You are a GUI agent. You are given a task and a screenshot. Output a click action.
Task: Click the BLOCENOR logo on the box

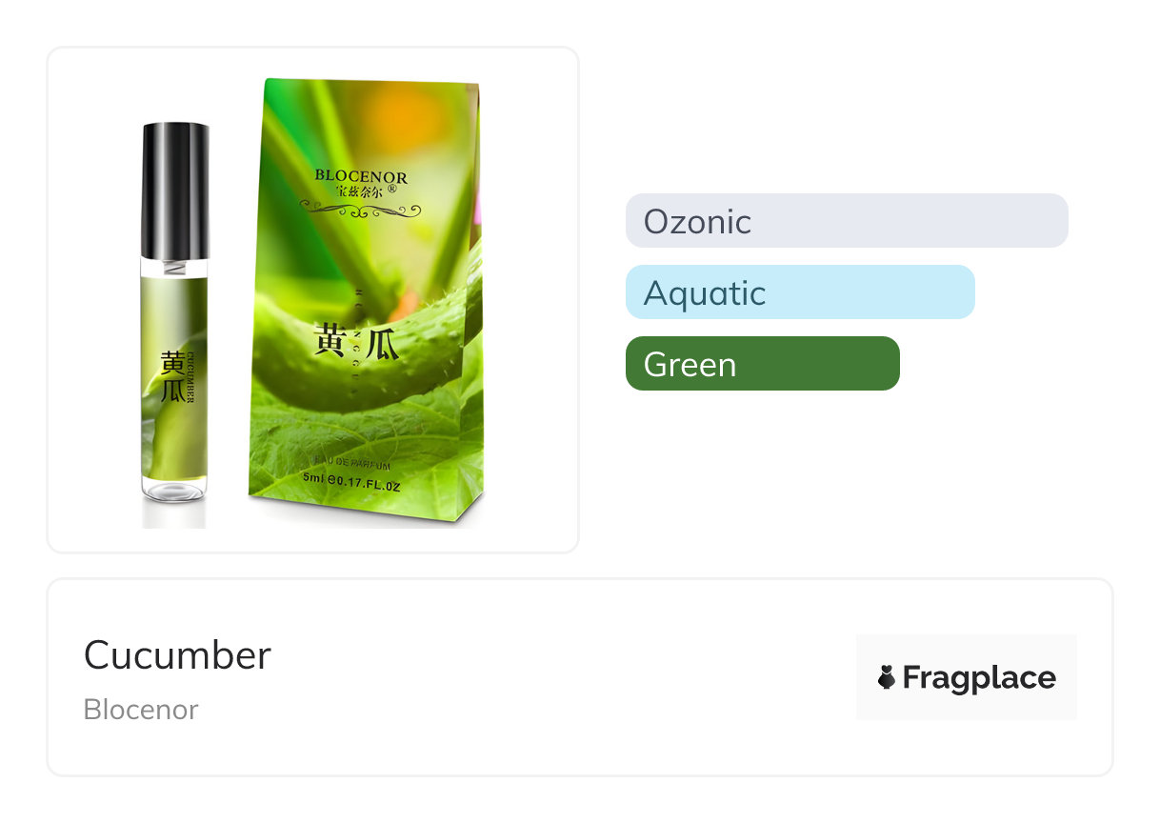click(x=361, y=177)
